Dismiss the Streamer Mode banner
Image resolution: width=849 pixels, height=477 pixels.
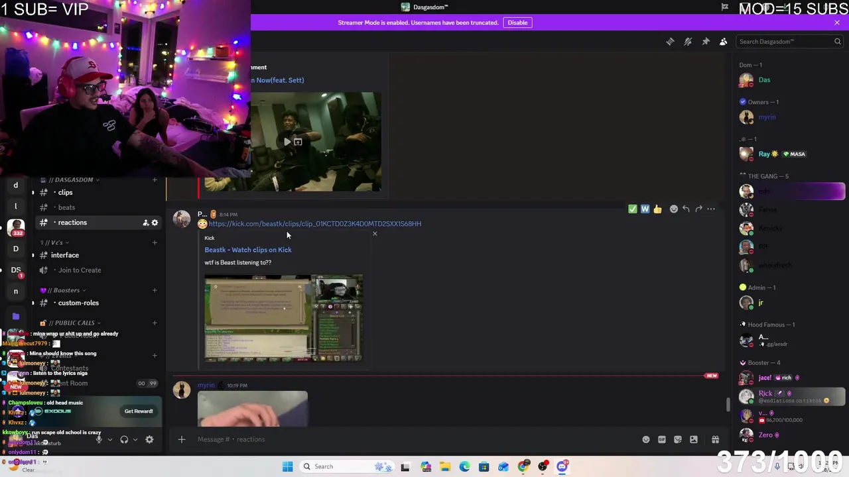pyautogui.click(x=837, y=23)
